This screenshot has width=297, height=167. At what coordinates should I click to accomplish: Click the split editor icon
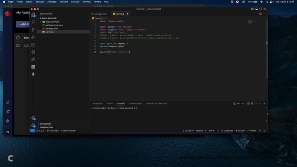260,14
